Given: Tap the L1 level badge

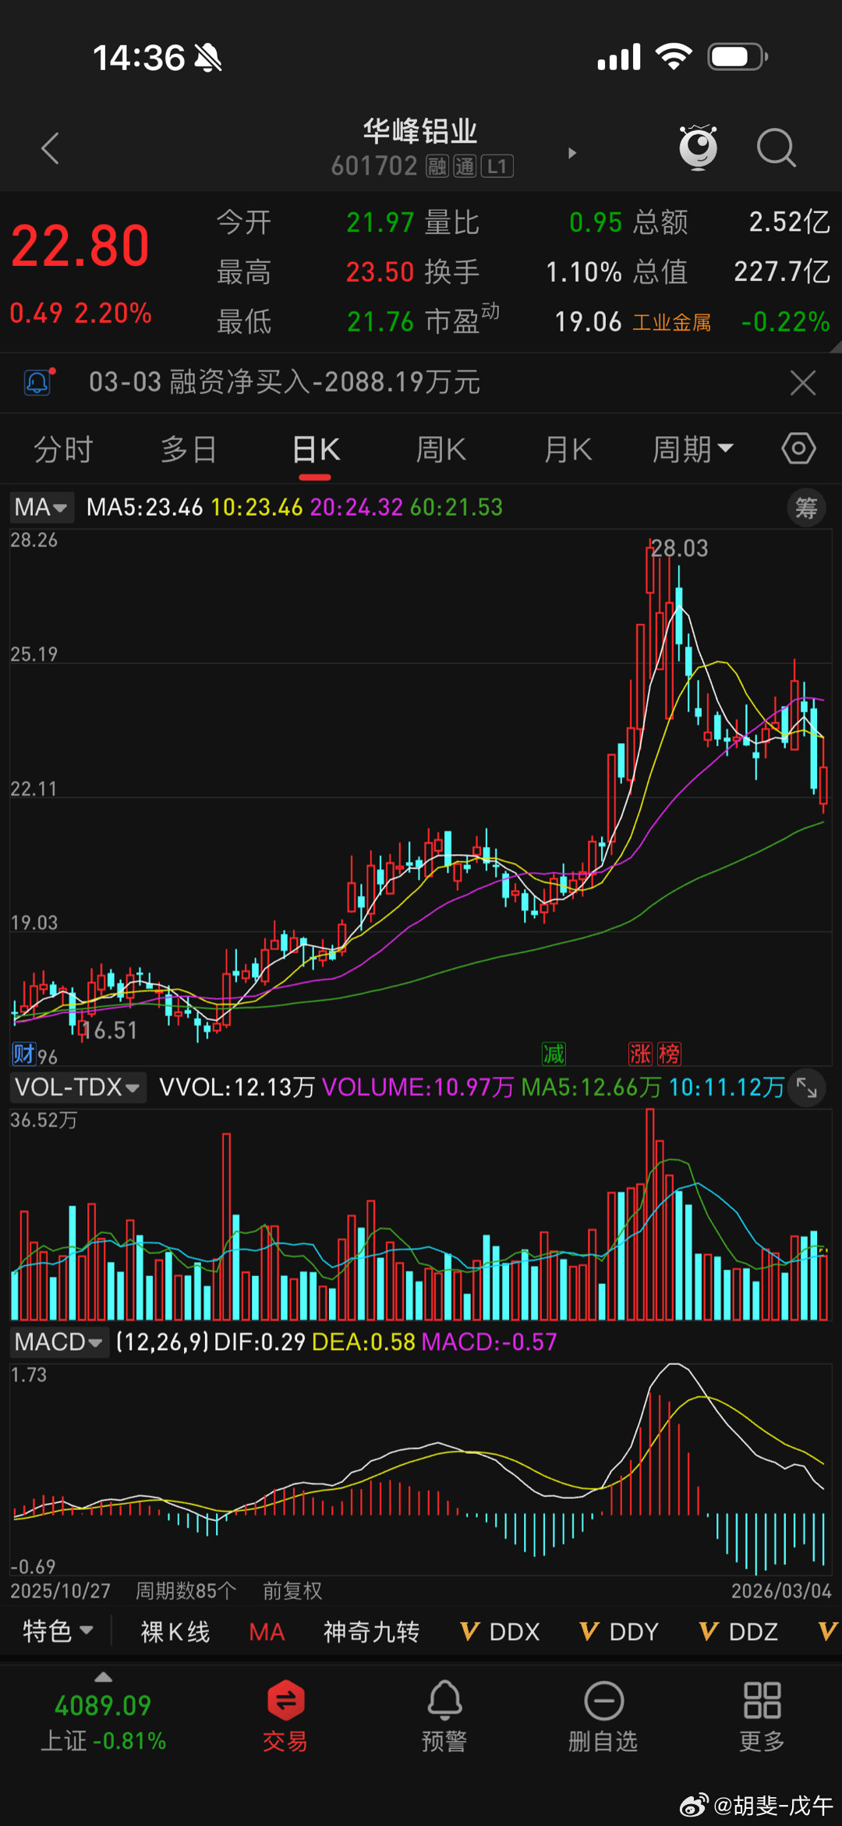Looking at the screenshot, I should (x=497, y=166).
